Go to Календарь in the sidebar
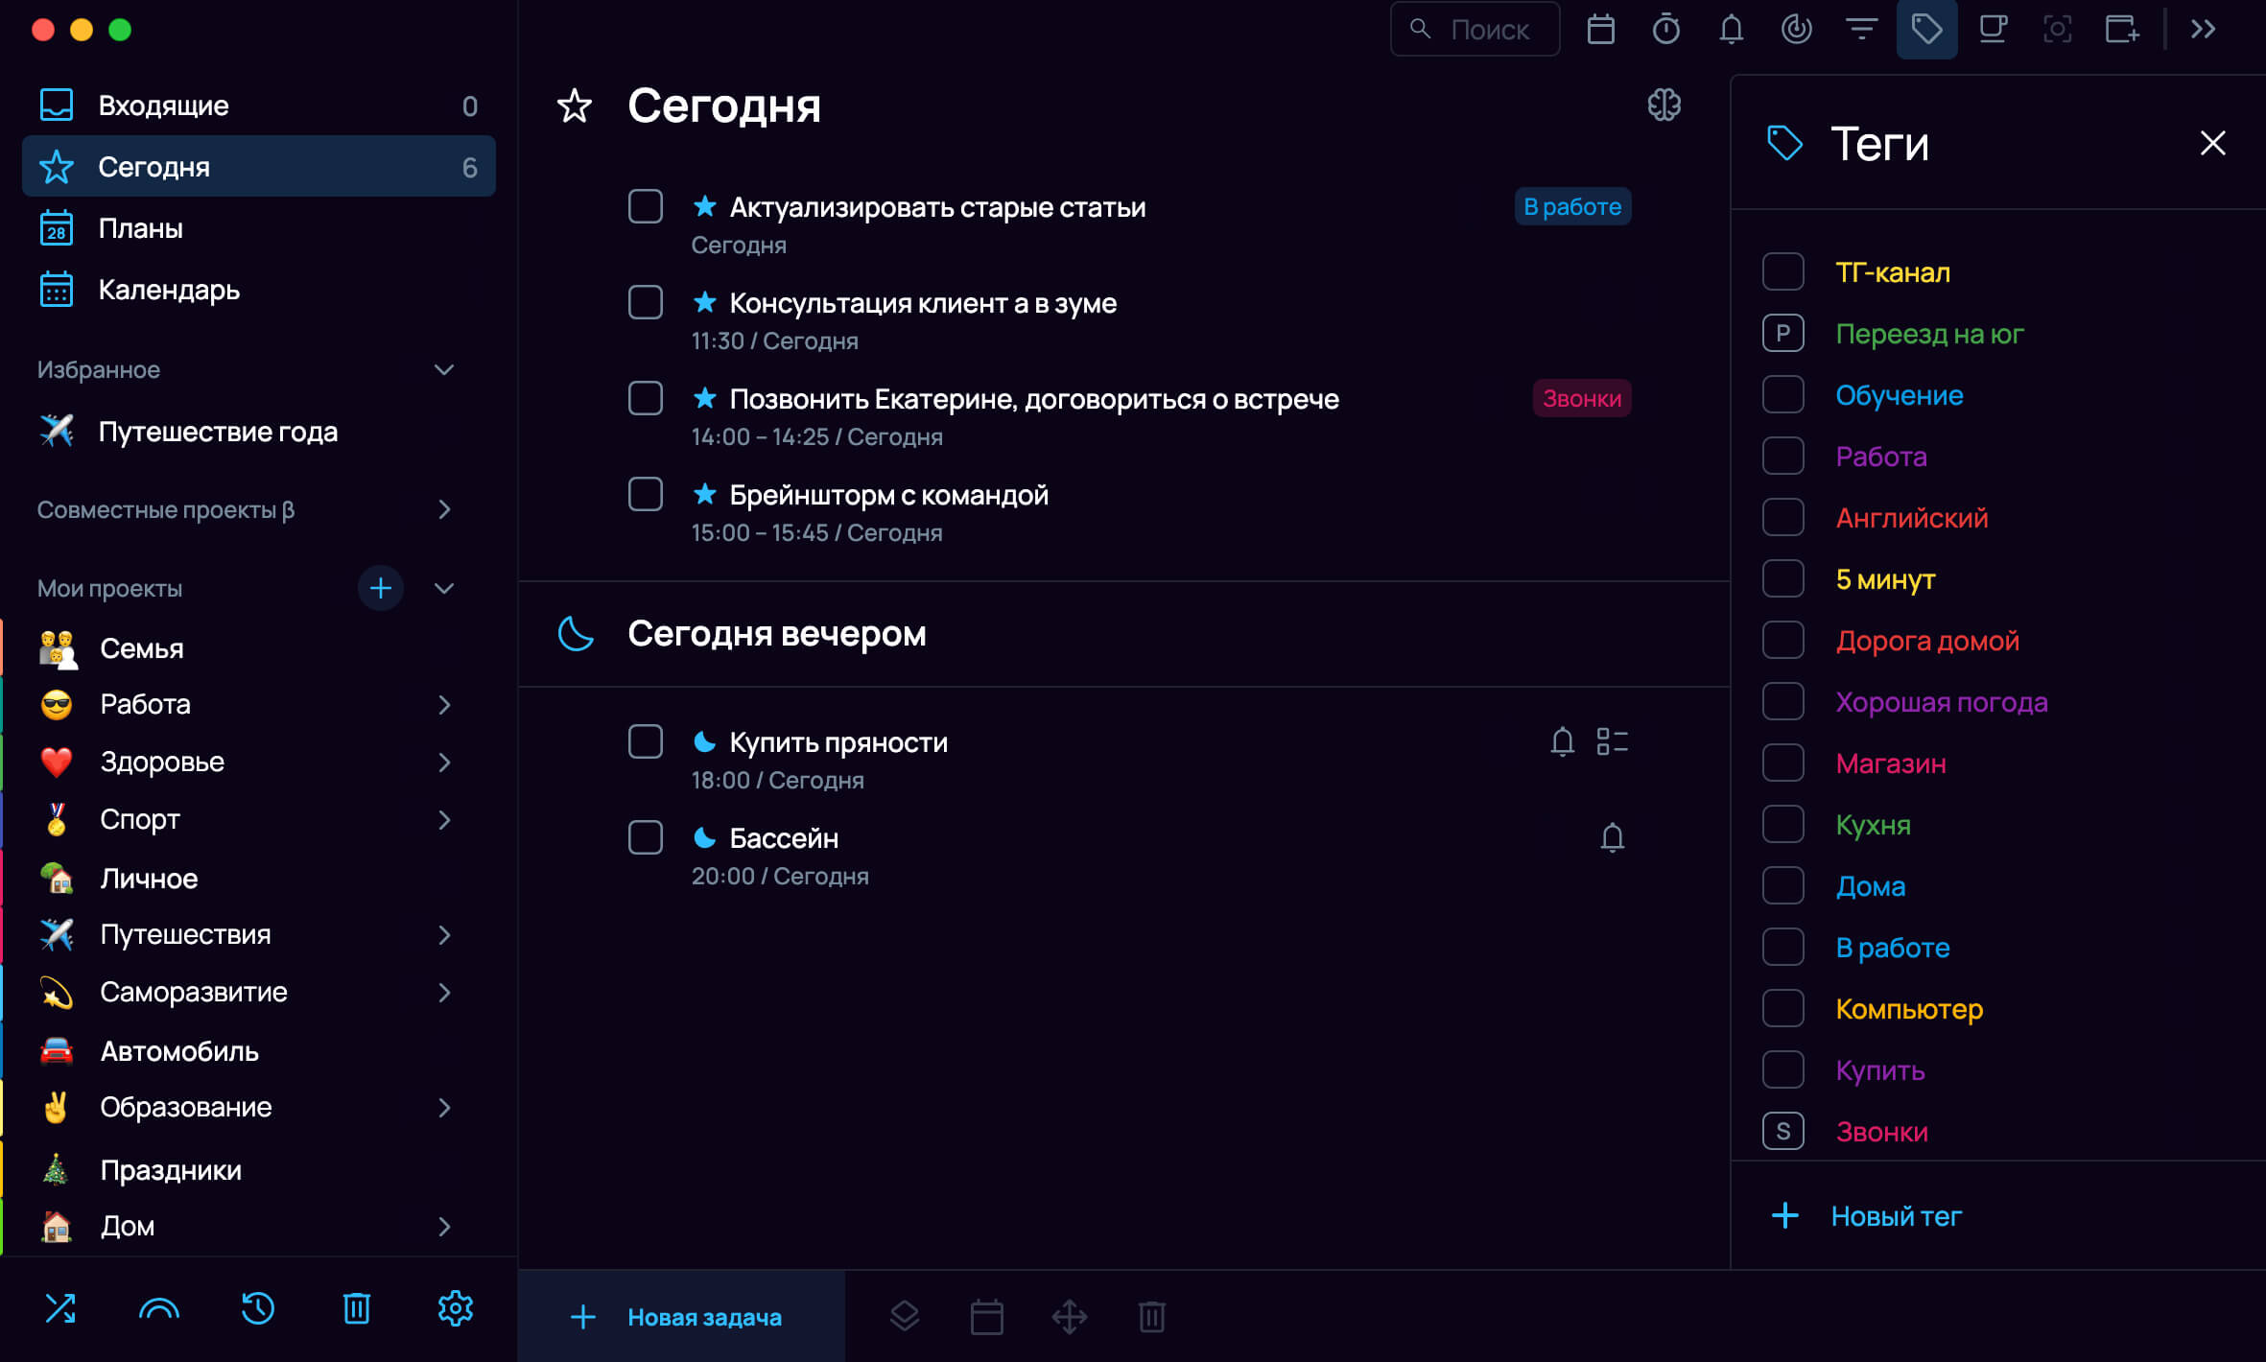Screen dimensions: 2266x1362 [169, 290]
